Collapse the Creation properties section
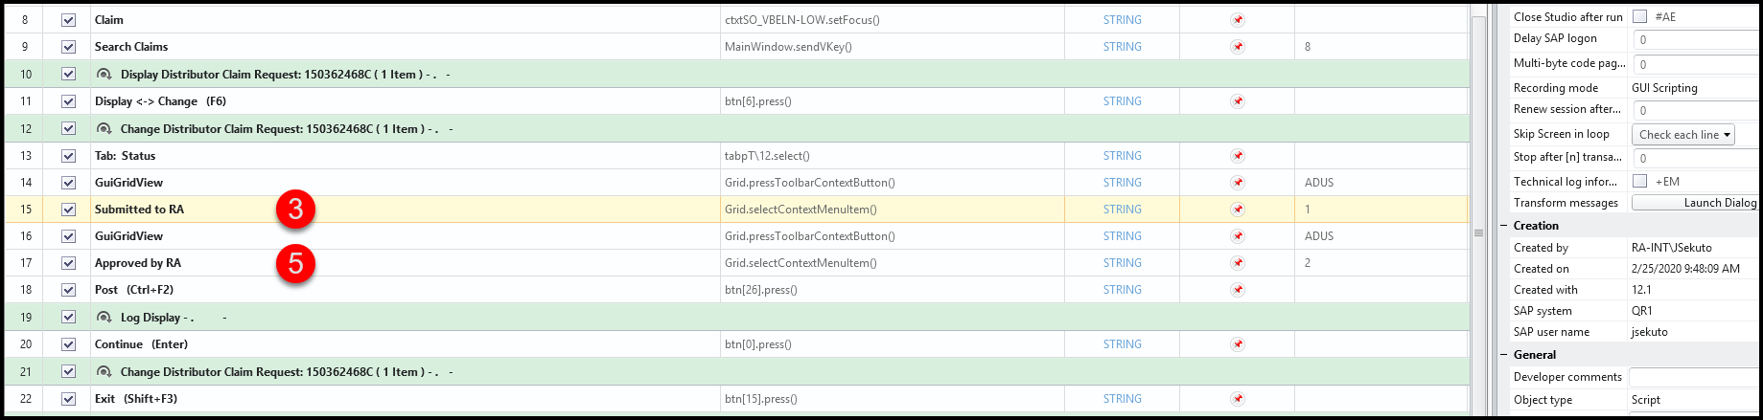Screen dimensions: 1763x420 tap(1504, 226)
